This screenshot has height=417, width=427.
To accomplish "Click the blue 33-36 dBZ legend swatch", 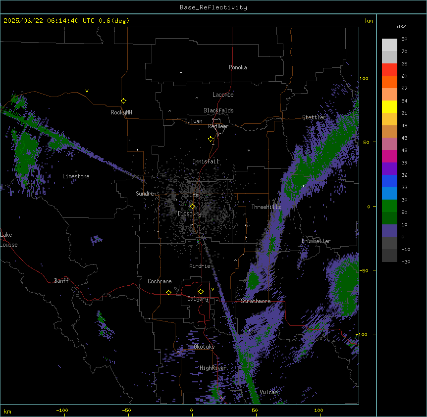I will 389,181.
